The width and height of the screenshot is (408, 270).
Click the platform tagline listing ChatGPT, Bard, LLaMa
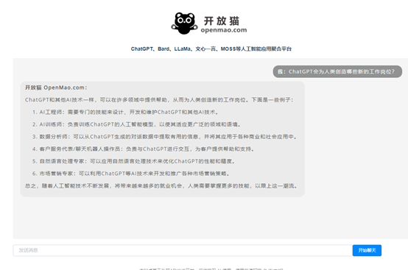[211, 49]
